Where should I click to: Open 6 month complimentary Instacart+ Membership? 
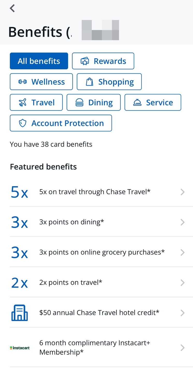[x=101, y=348]
